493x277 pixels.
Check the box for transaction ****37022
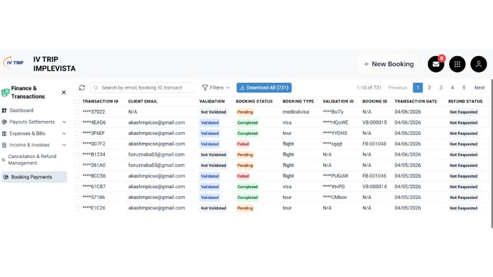click(77, 111)
